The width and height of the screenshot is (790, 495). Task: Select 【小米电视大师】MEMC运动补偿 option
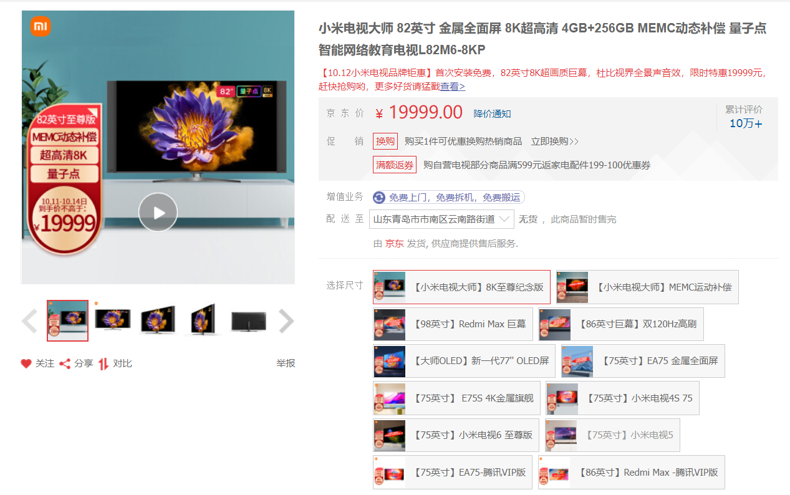pyautogui.click(x=647, y=287)
